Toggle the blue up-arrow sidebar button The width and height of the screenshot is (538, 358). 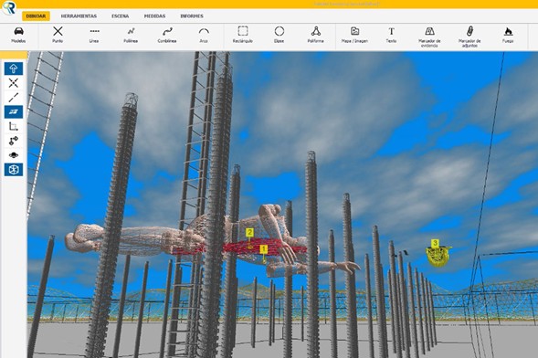14,68
